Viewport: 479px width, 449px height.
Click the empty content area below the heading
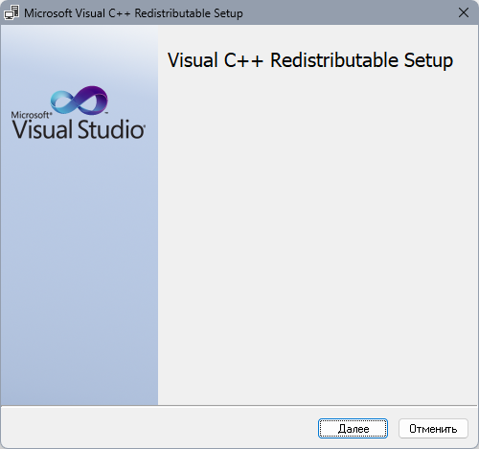pyautogui.click(x=318, y=236)
